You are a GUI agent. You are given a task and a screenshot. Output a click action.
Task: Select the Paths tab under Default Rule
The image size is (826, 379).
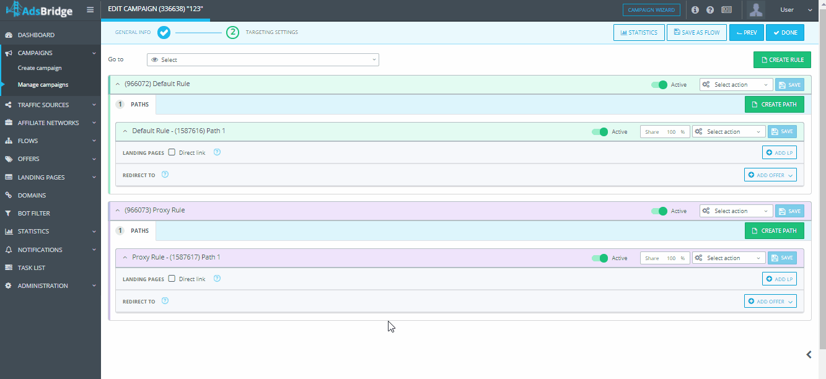(x=134, y=105)
